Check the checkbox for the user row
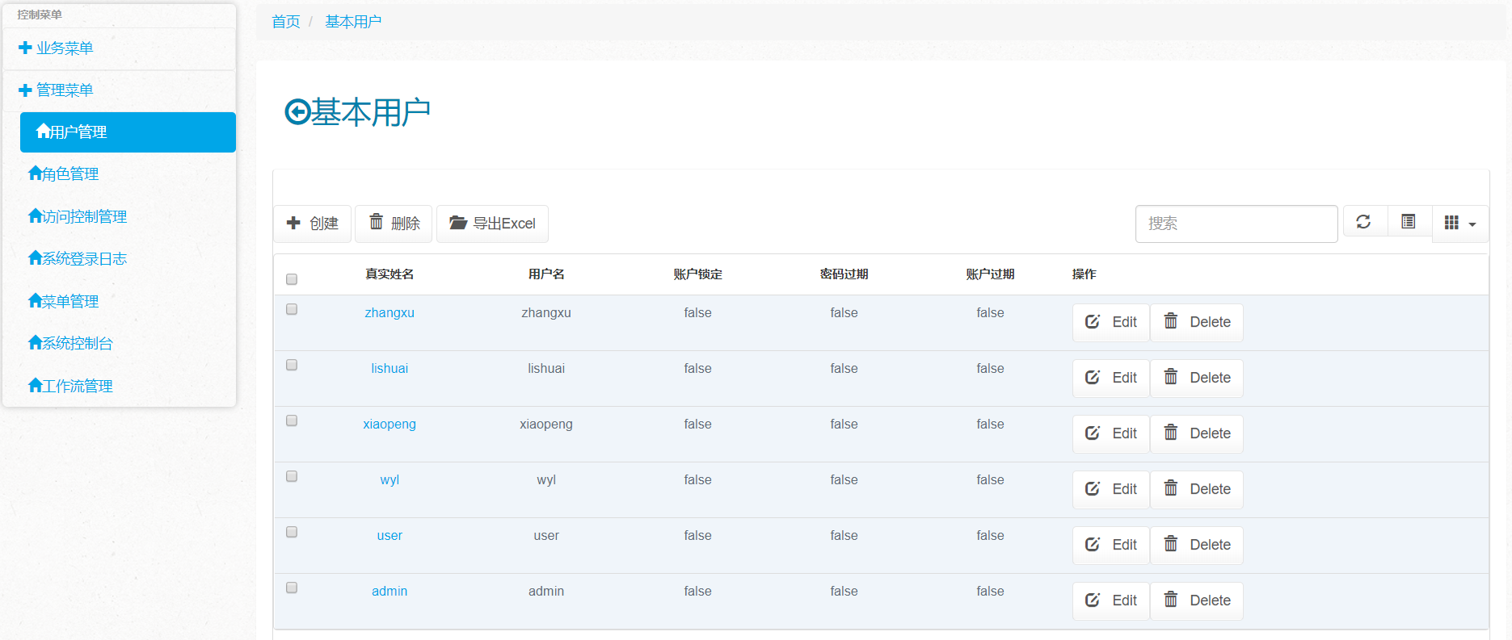Image resolution: width=1512 pixels, height=640 pixels. pyautogui.click(x=292, y=532)
